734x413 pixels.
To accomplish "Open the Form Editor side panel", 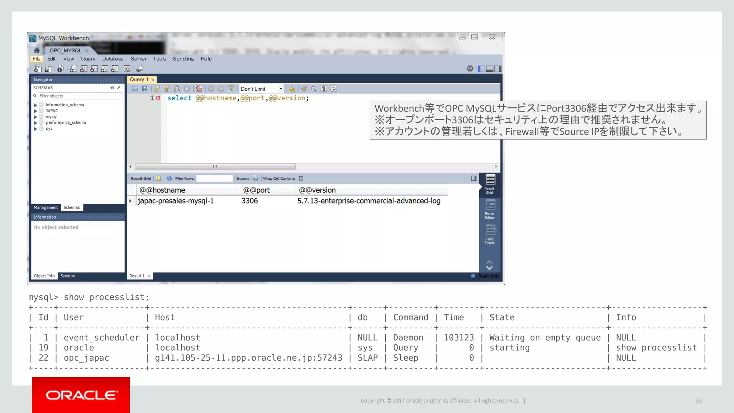I will (490, 209).
